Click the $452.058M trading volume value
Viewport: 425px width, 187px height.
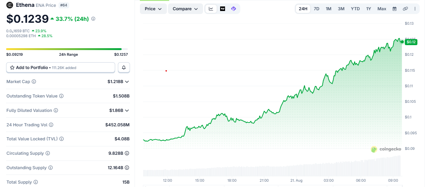[117, 125]
